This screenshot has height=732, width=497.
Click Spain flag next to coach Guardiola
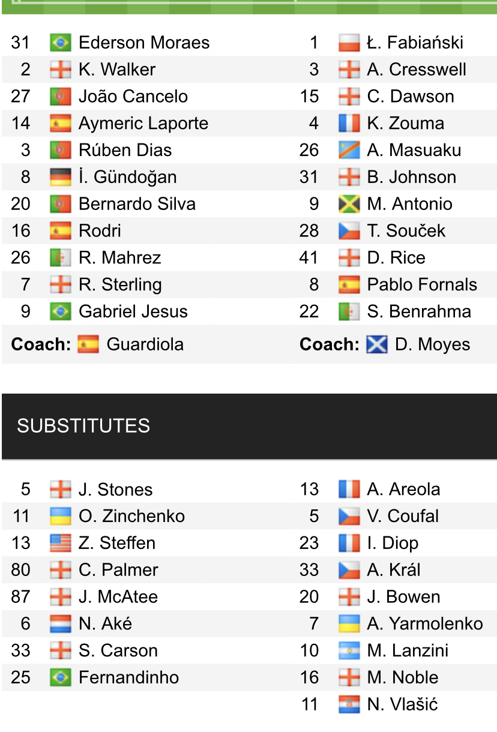coord(88,345)
